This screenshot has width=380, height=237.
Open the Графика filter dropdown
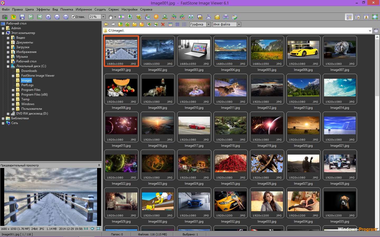[208, 24]
